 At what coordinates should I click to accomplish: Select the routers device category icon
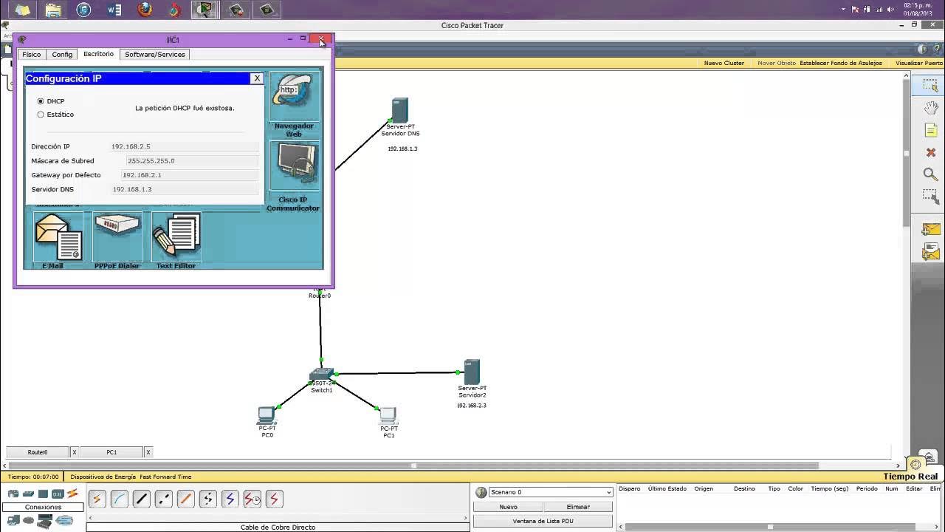13,494
